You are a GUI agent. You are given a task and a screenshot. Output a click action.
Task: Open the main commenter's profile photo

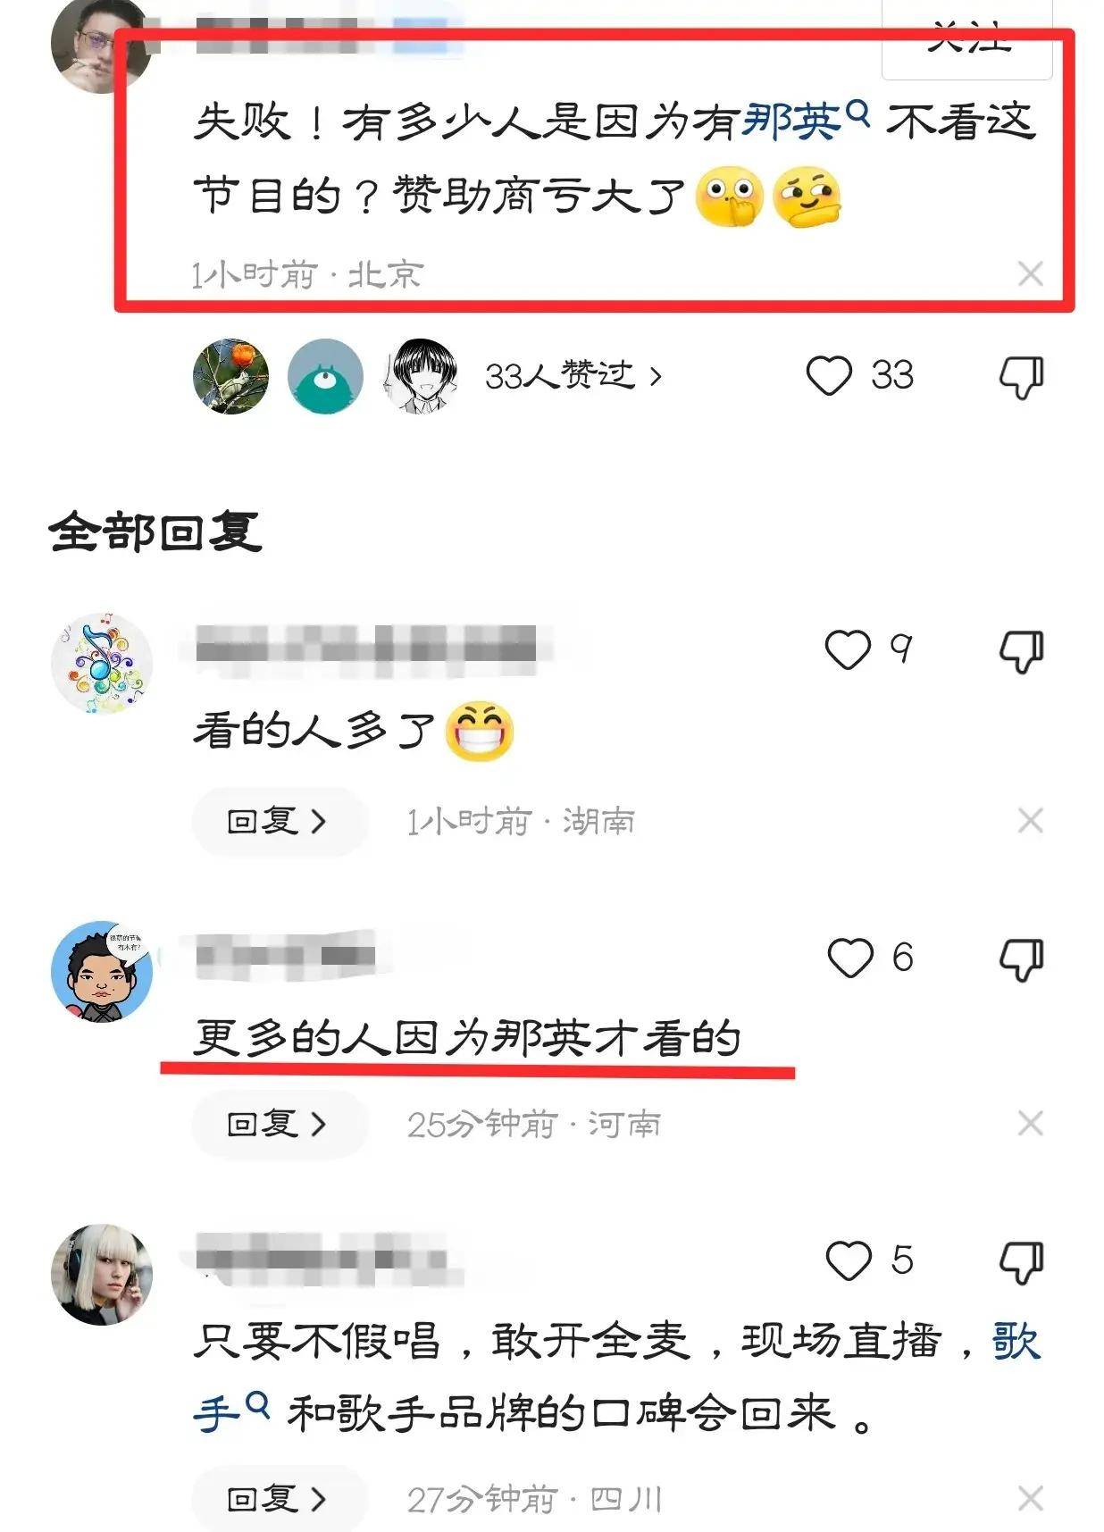click(100, 43)
